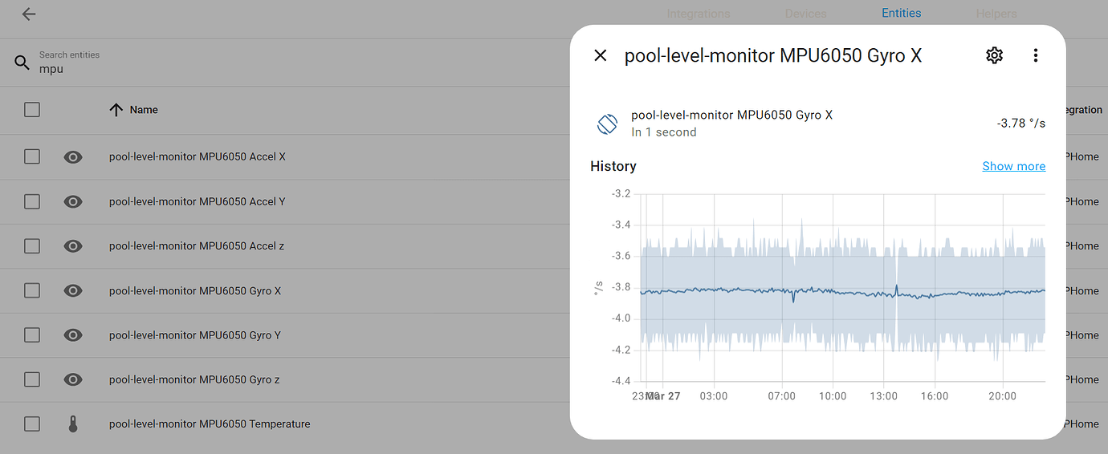Open the MPU6050 Accel z entity row
This screenshot has height=454, width=1108.
coord(197,246)
